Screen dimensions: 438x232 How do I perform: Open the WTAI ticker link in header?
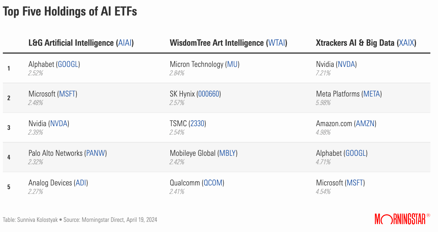coord(277,43)
